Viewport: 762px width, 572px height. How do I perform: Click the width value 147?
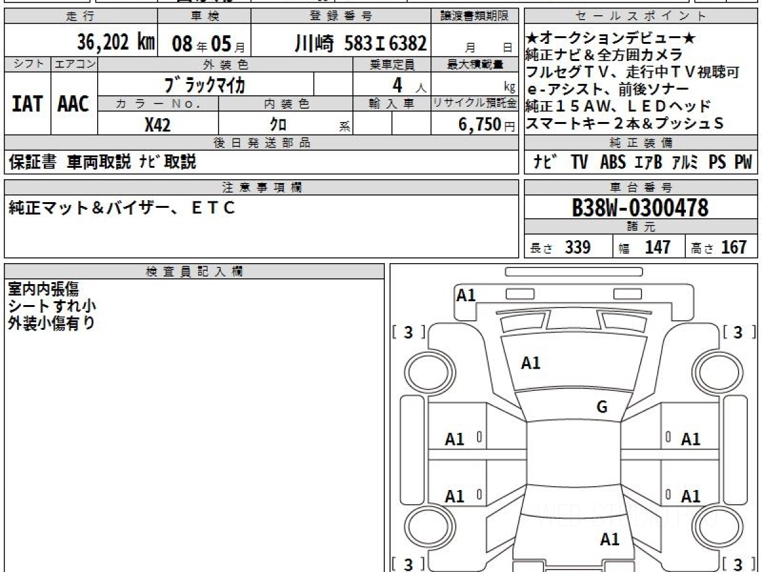pos(657,247)
